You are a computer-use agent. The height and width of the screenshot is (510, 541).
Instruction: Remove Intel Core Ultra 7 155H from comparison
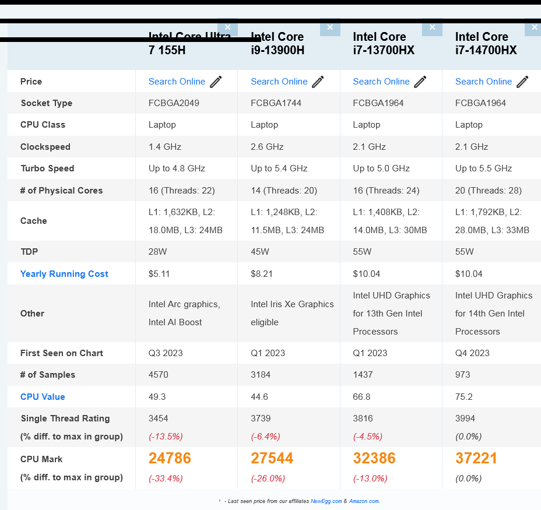[228, 27]
